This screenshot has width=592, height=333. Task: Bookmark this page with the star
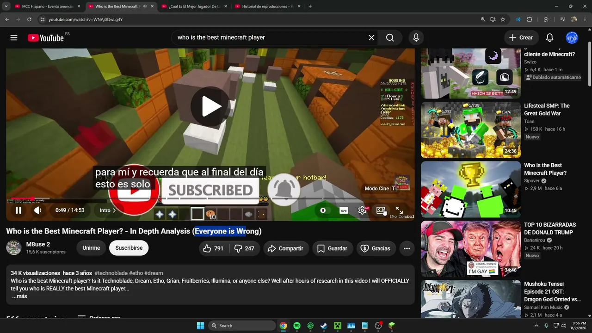coord(503,19)
